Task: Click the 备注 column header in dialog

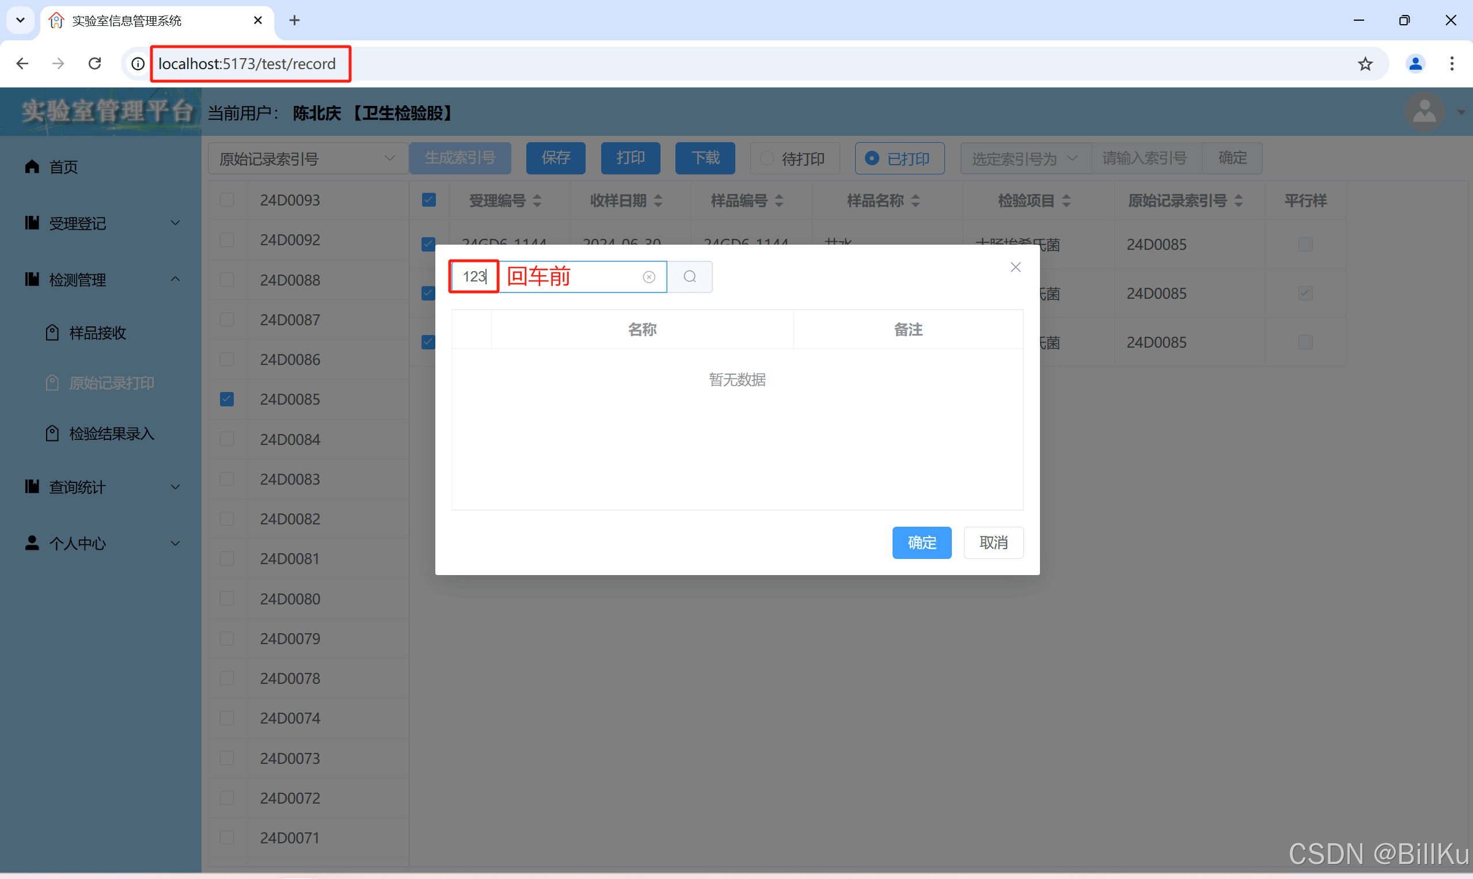Action: point(908,329)
